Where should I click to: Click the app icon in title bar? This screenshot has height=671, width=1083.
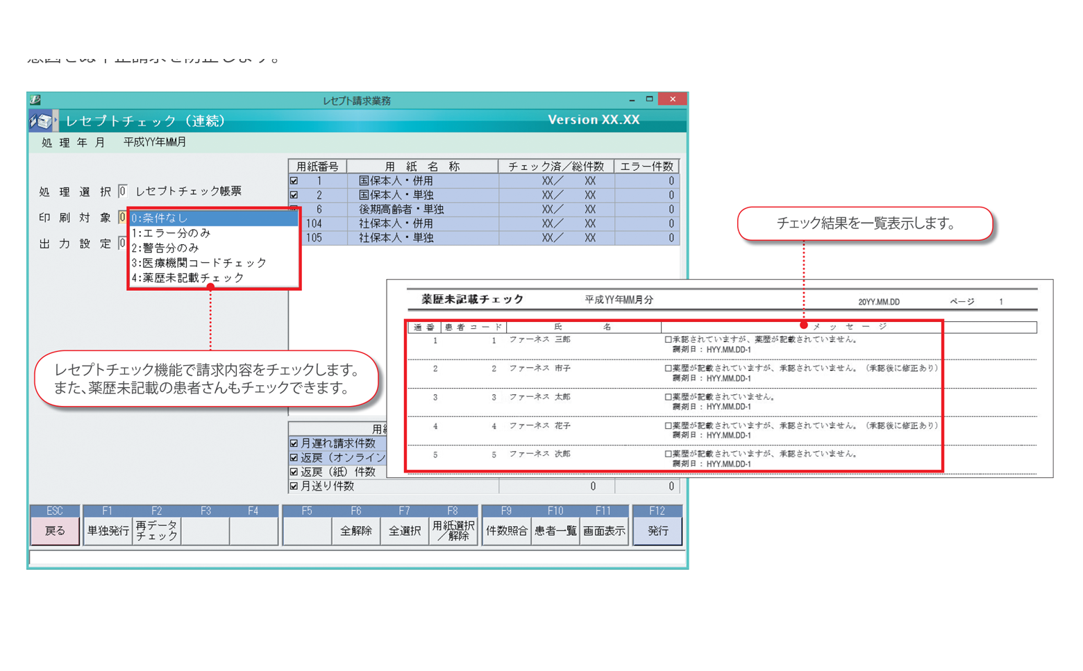(x=35, y=100)
